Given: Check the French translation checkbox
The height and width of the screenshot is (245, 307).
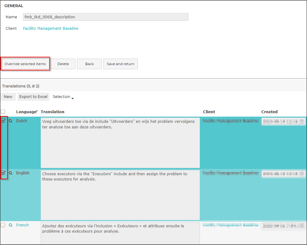Looking at the screenshot, I should [x=3, y=225].
